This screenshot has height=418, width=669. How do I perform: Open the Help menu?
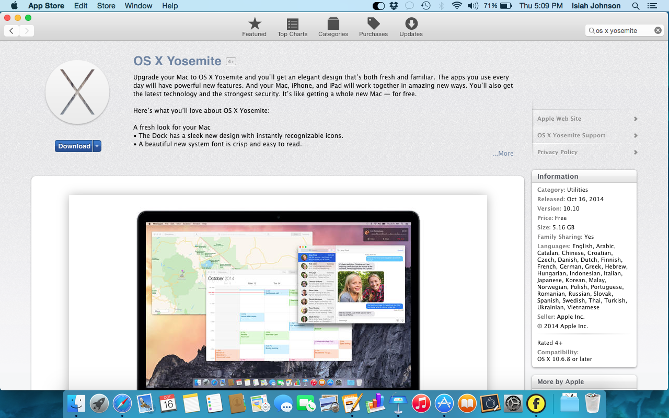[x=170, y=6]
